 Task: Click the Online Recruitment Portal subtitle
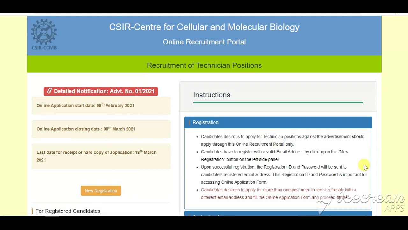point(204,42)
